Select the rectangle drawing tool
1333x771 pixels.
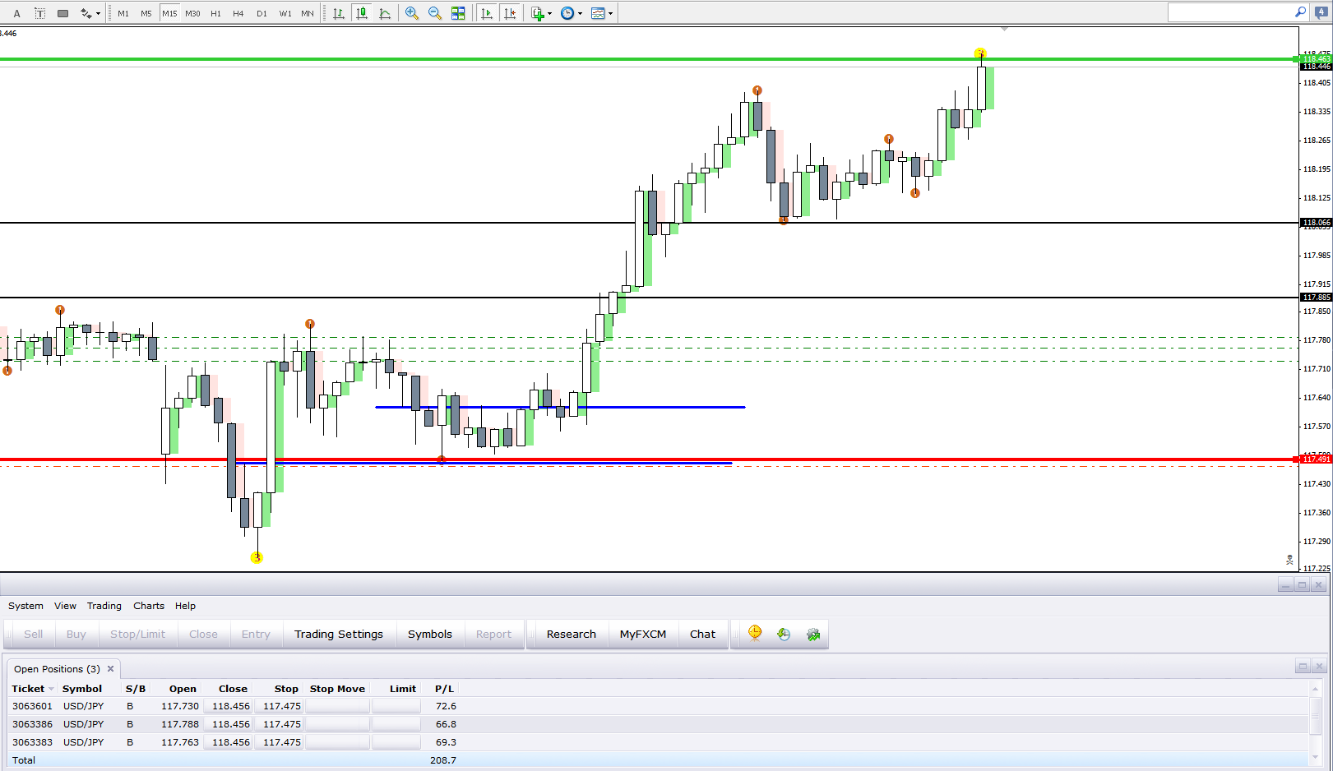(62, 13)
